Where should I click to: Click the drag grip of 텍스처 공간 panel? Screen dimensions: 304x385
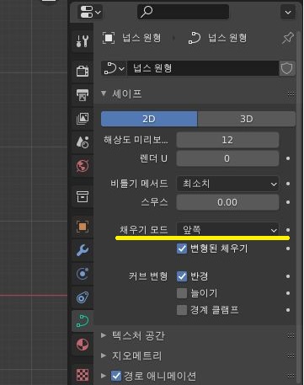click(x=291, y=335)
